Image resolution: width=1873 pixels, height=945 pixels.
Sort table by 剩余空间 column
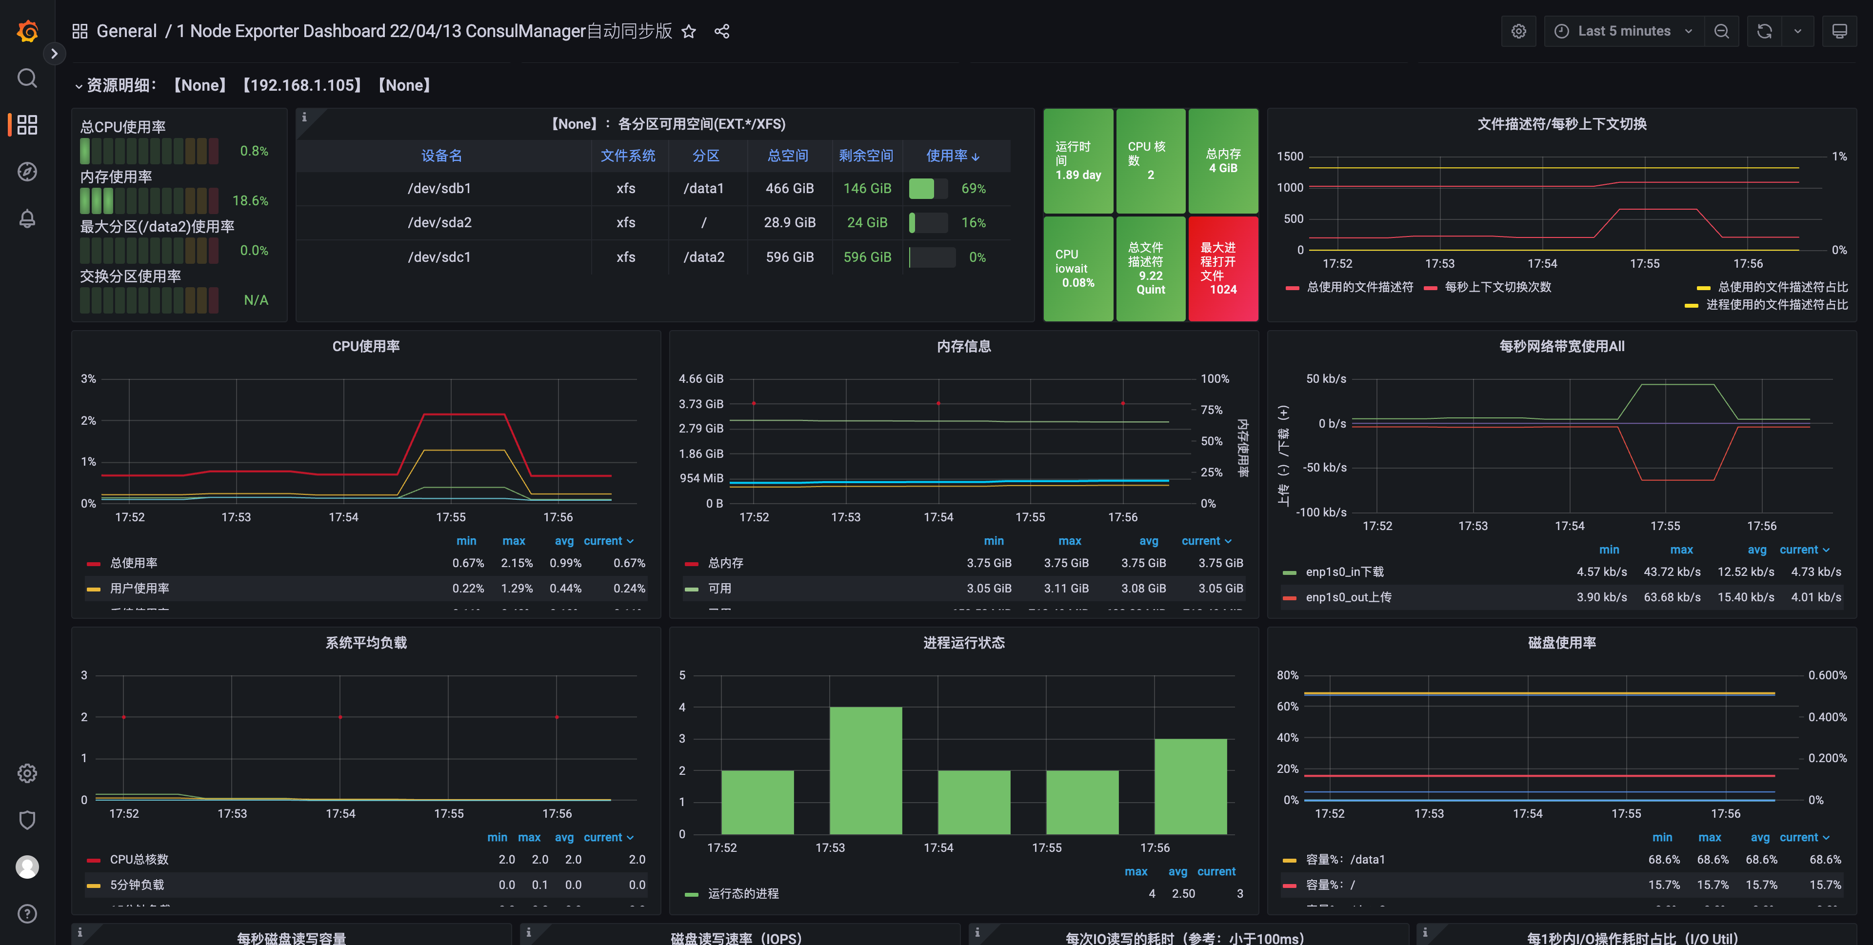(865, 156)
